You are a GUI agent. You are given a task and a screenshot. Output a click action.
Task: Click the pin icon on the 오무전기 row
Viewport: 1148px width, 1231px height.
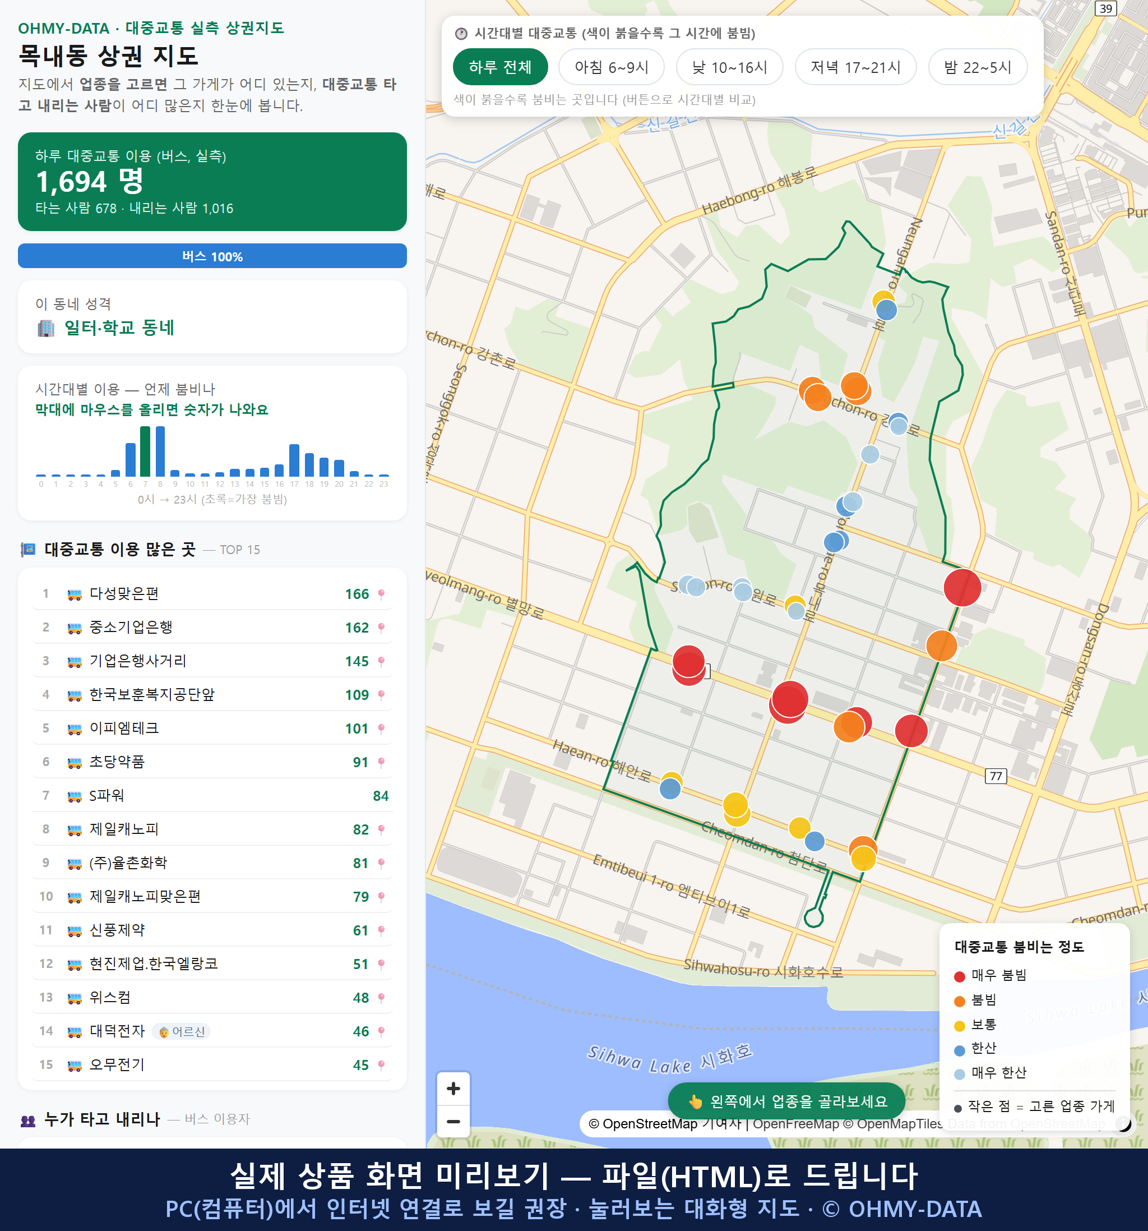tap(381, 1065)
